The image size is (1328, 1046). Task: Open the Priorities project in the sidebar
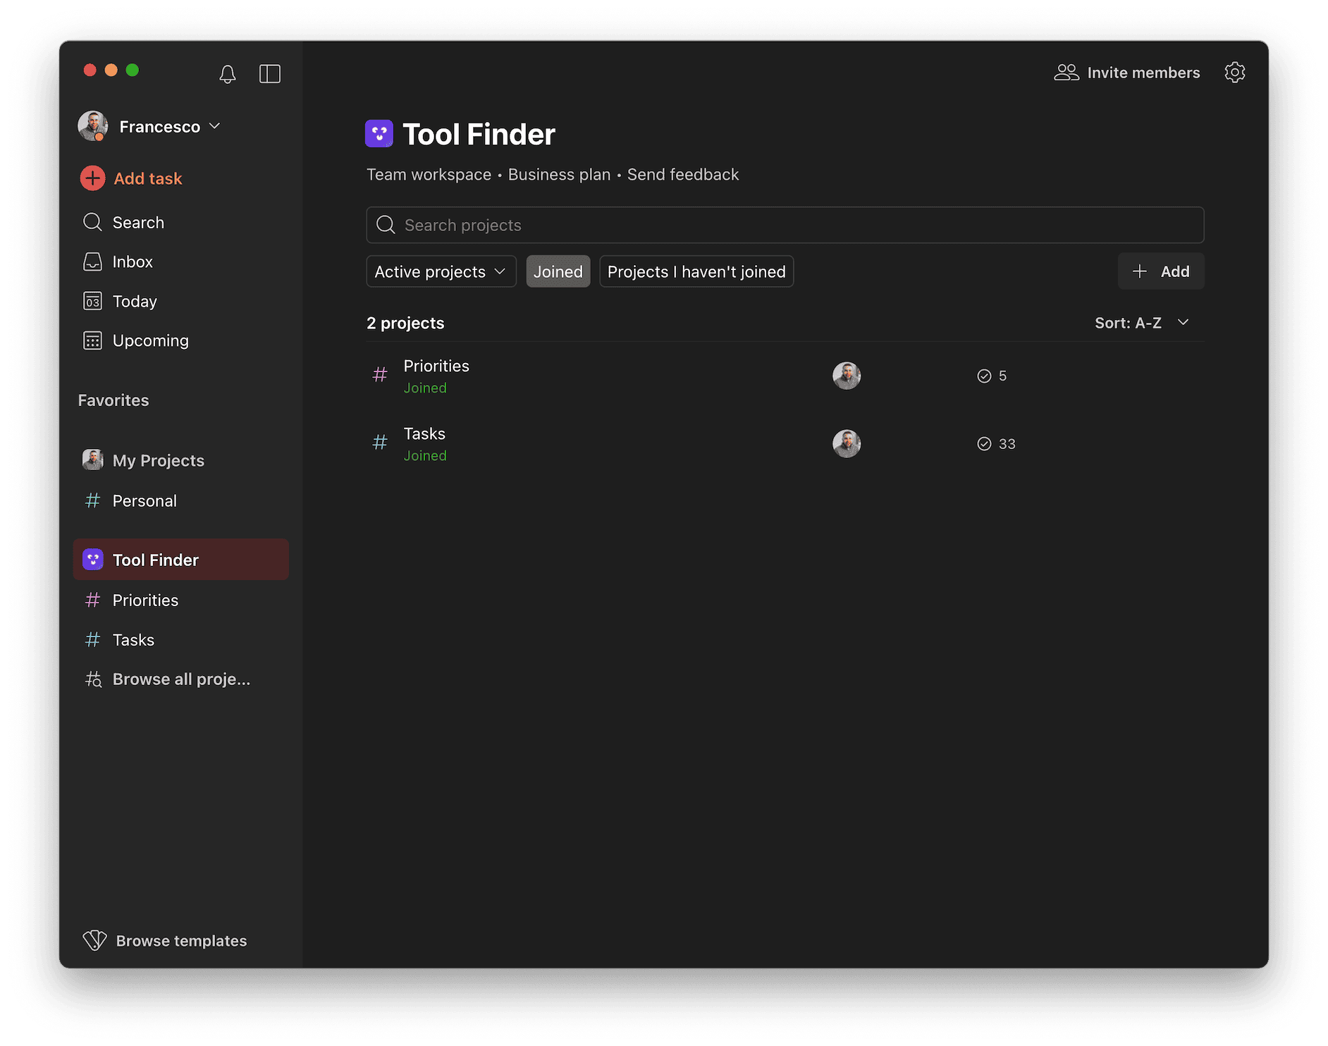pos(145,600)
